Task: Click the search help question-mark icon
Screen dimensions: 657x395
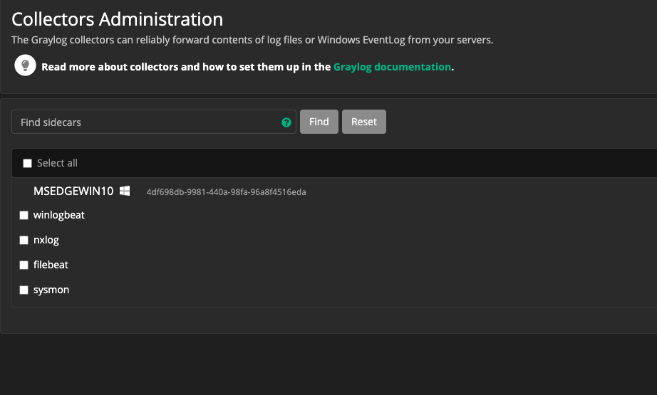Action: click(x=286, y=122)
